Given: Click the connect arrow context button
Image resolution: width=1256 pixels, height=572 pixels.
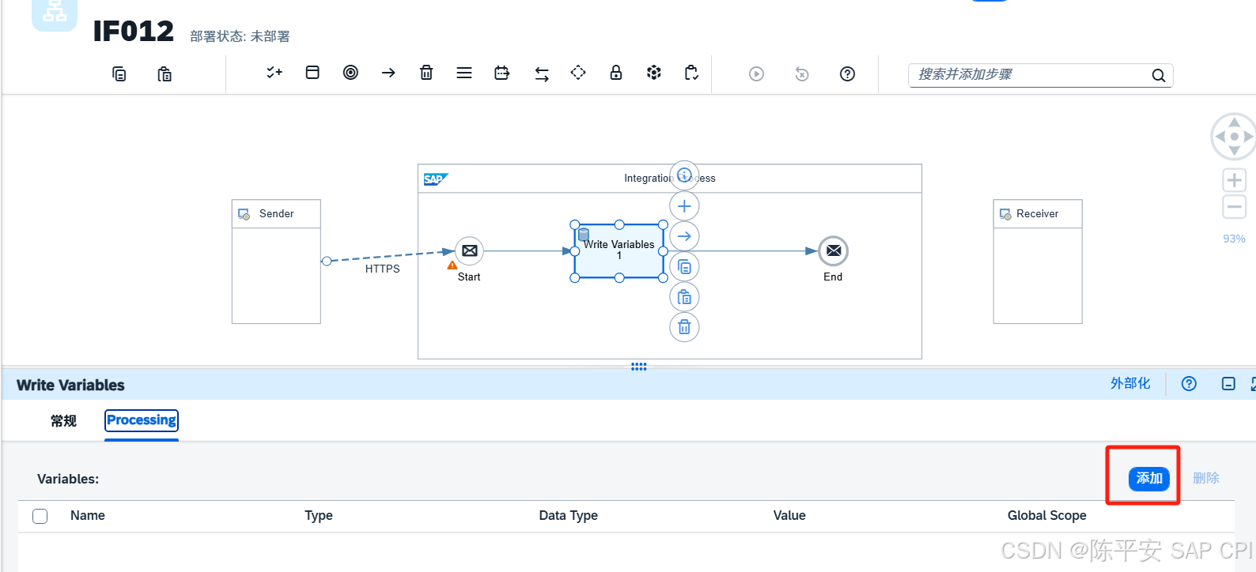Looking at the screenshot, I should pyautogui.click(x=685, y=236).
